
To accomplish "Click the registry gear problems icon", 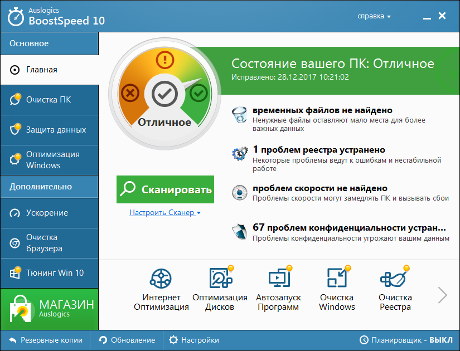I will coord(240,153).
